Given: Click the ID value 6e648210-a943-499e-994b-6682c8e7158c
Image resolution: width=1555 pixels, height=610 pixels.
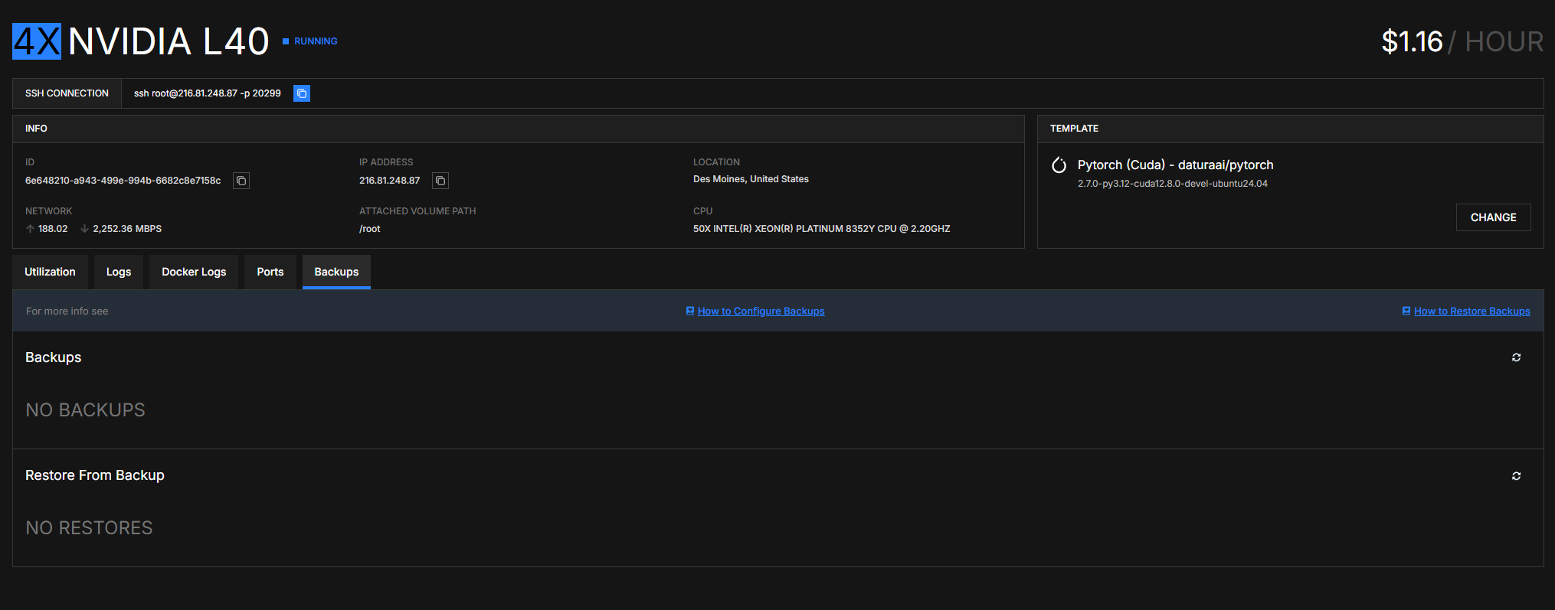Looking at the screenshot, I should 123,181.
